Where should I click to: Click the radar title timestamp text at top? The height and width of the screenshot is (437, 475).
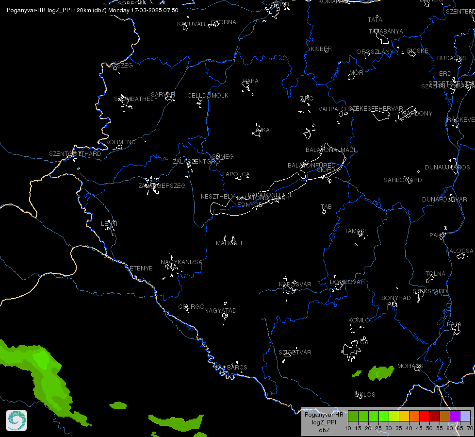[x=93, y=10]
